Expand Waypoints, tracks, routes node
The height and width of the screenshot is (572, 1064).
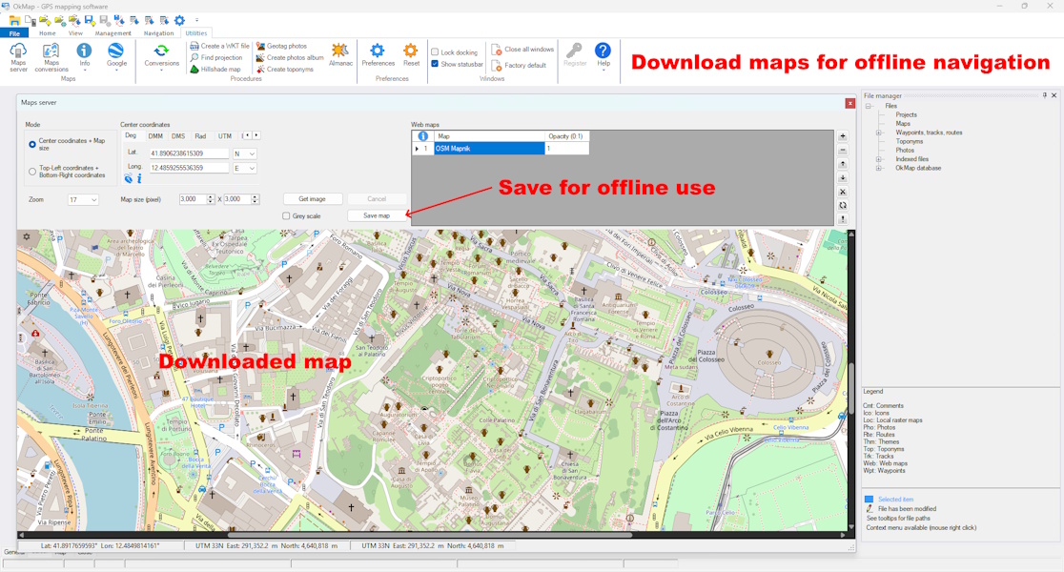(x=879, y=133)
